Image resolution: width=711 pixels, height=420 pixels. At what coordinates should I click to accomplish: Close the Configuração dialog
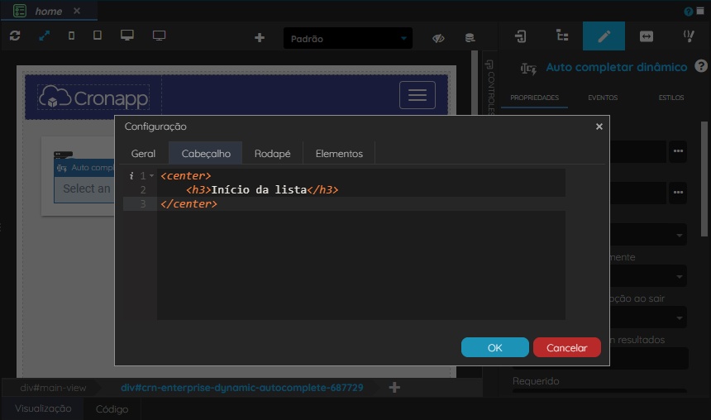(599, 126)
